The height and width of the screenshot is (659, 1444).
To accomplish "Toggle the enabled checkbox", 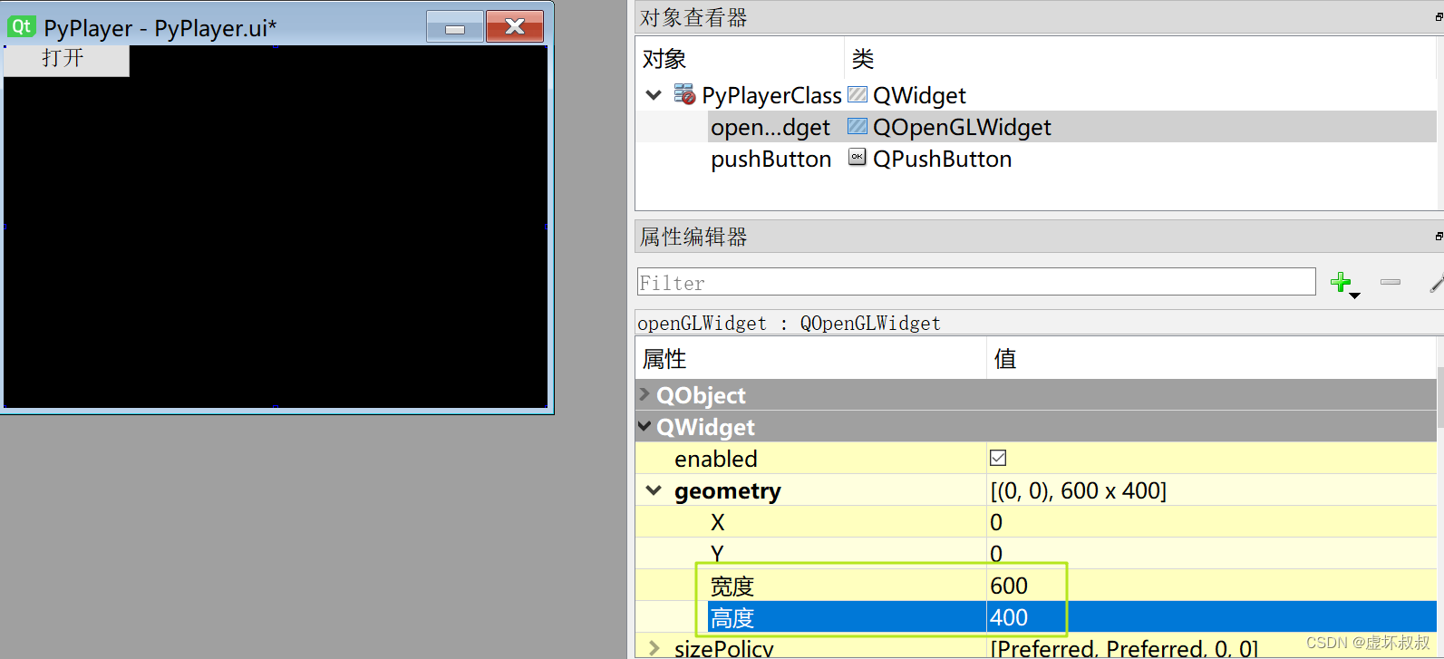I will pos(998,458).
